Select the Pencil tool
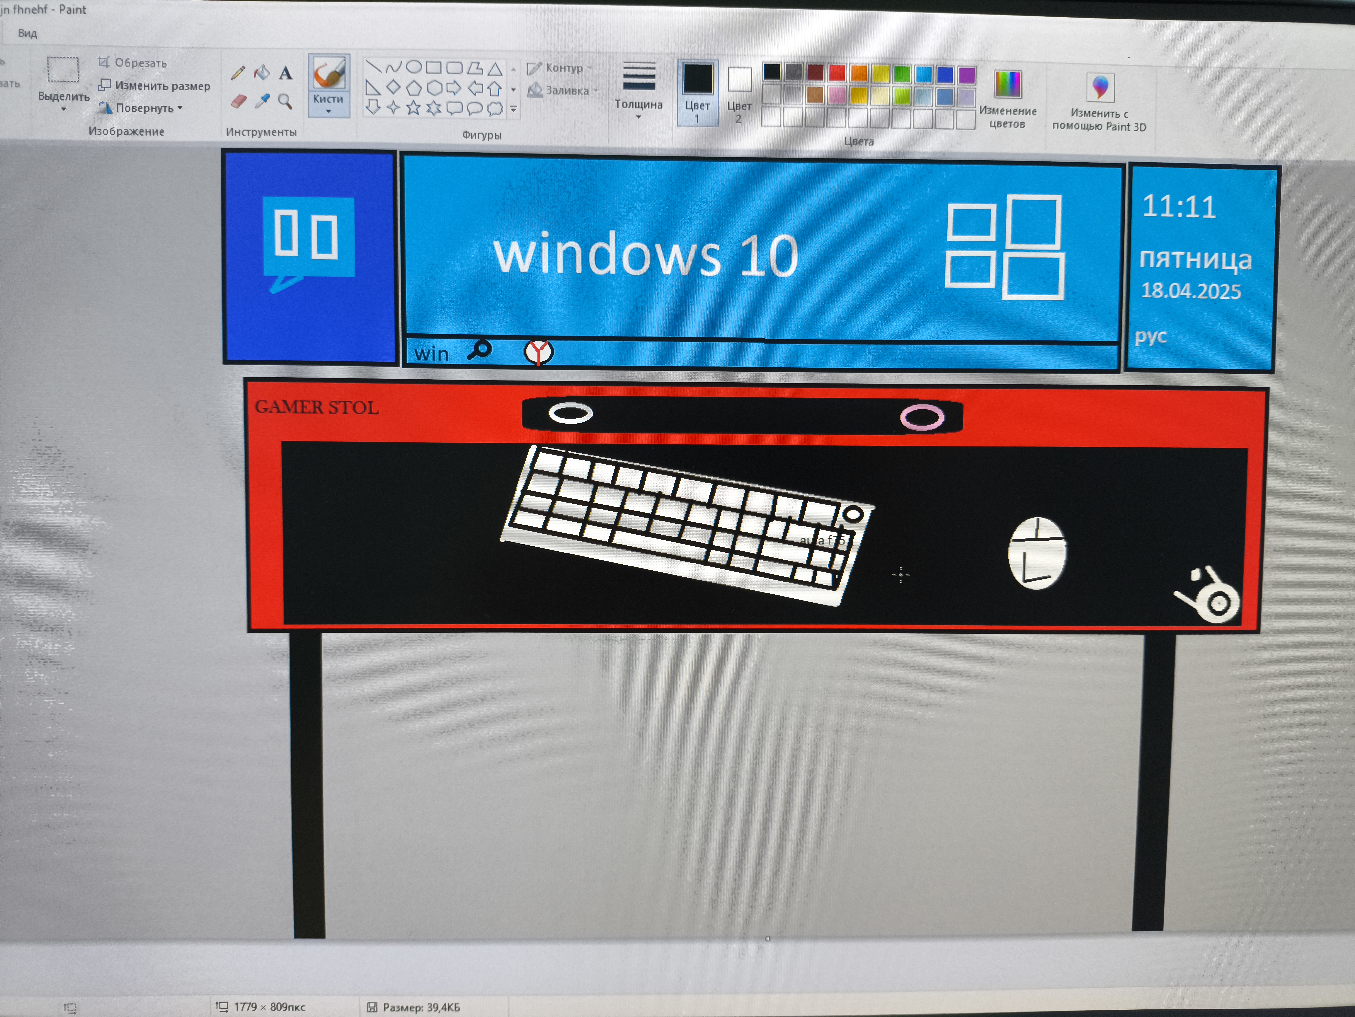This screenshot has width=1355, height=1017. point(238,74)
